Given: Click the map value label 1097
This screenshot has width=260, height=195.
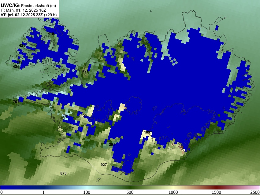Looking at the screenshot, I should pyautogui.click(x=148, y=132).
